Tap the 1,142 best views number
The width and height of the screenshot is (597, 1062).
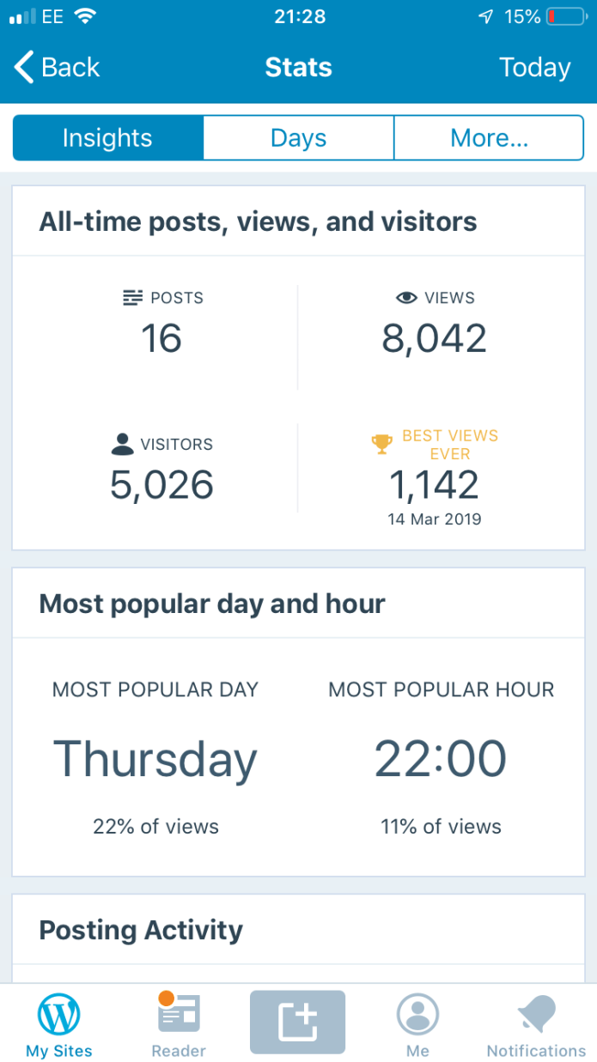[434, 485]
